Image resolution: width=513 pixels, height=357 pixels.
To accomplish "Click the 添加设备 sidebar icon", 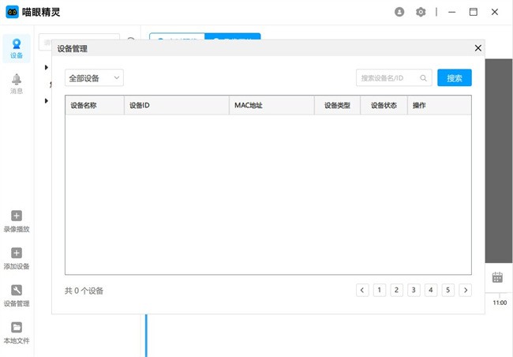I will pos(17,258).
